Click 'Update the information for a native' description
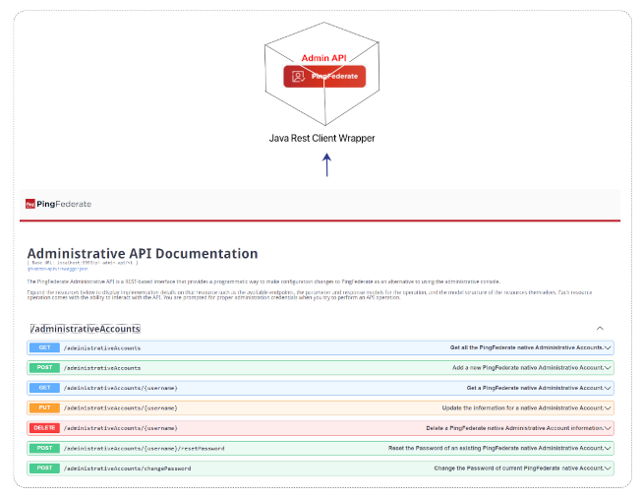This screenshot has width=642, height=499. coord(523,408)
